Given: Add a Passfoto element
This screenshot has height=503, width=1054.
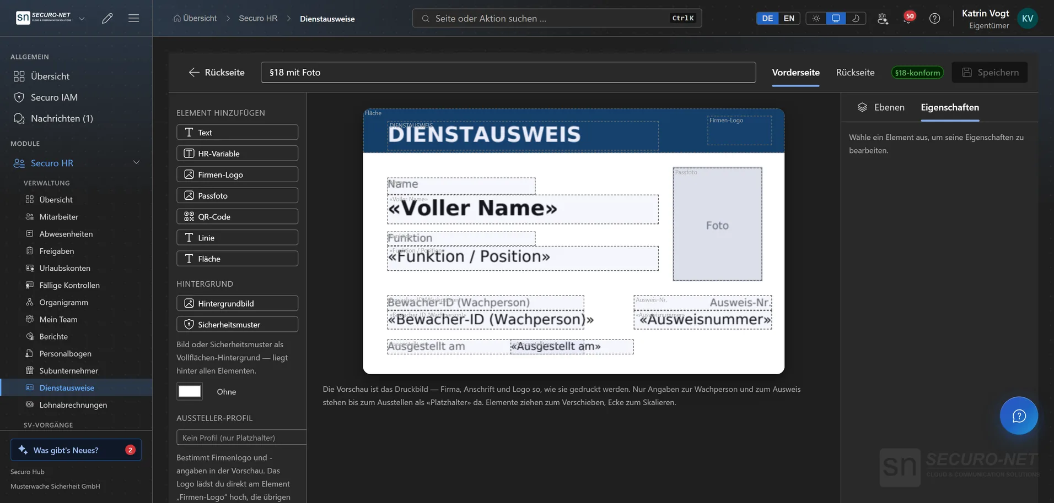Looking at the screenshot, I should click(237, 195).
